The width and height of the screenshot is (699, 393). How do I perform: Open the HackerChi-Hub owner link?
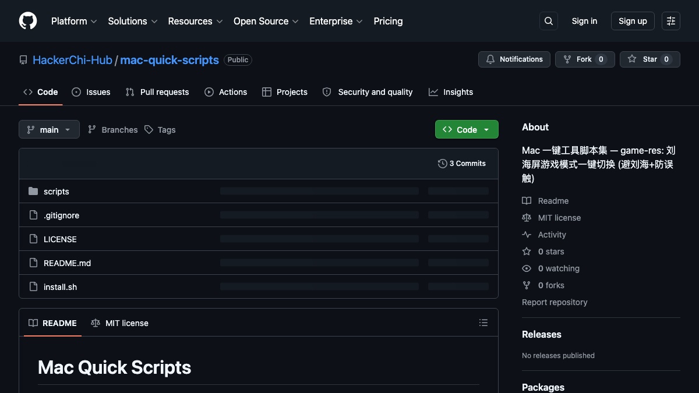tap(72, 60)
